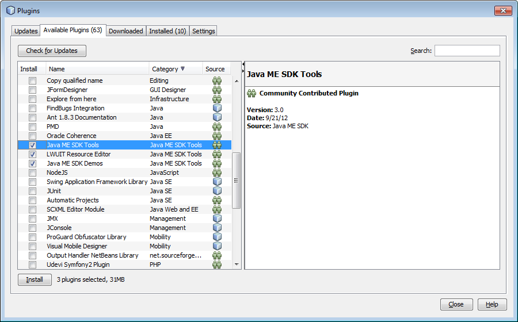Sort by the Source column header
Screen dimensions: 518x322
(216, 69)
